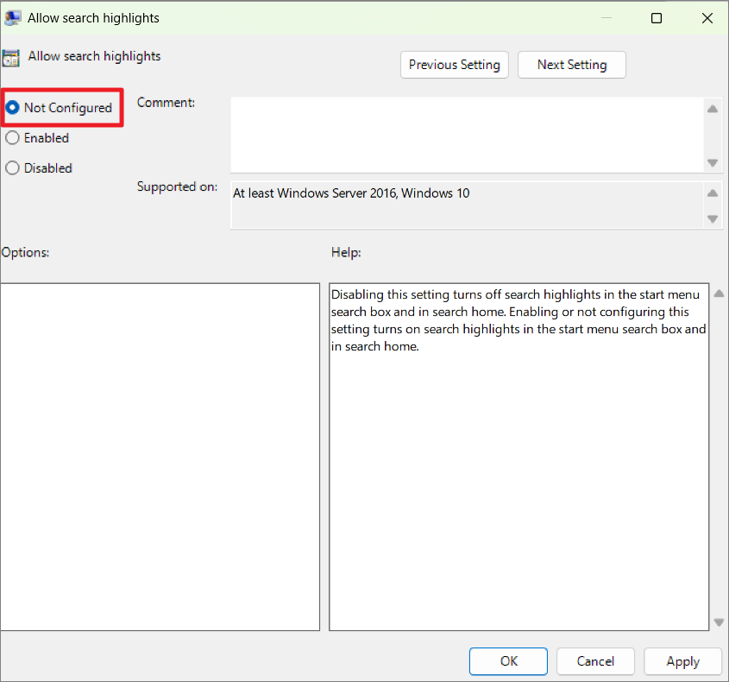The height and width of the screenshot is (682, 729).
Task: Select the Not Configured radio button
Action: [x=12, y=107]
